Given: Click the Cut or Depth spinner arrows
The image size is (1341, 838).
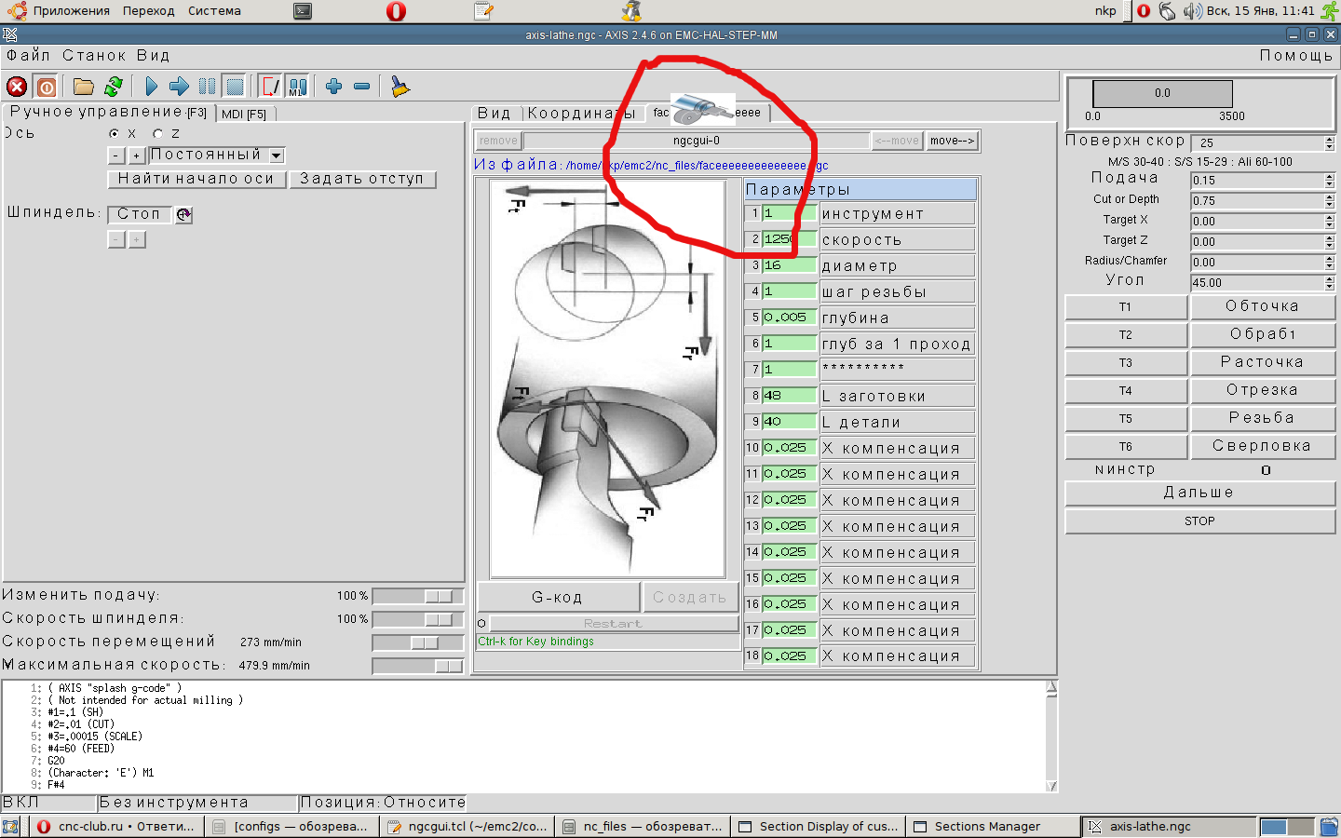Looking at the screenshot, I should [1330, 200].
